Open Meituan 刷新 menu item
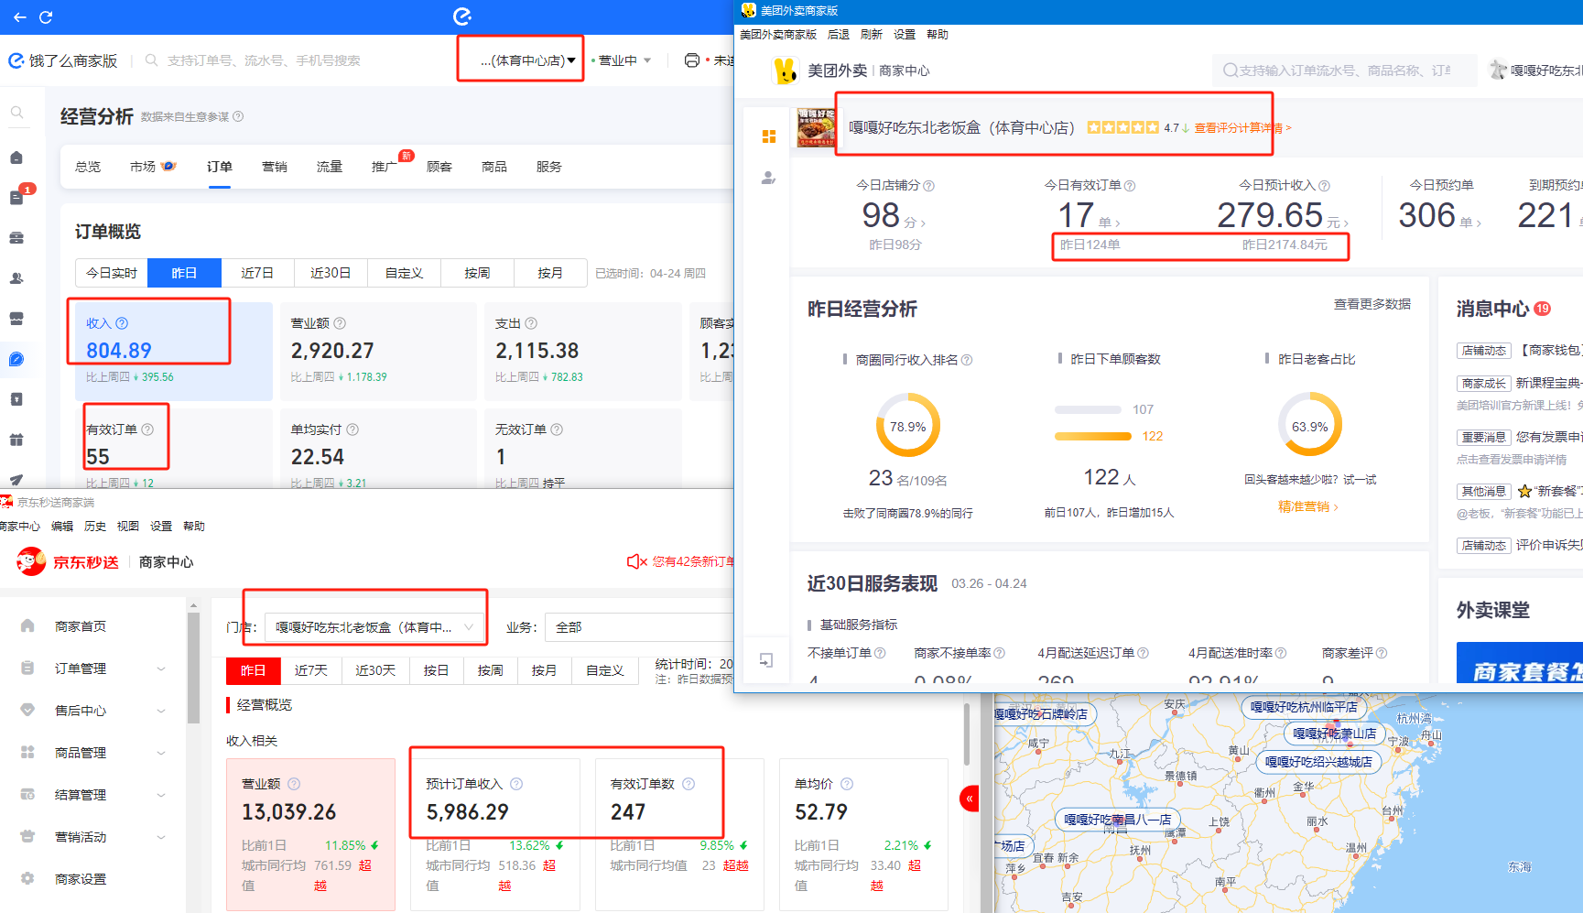This screenshot has height=913, width=1583. point(872,35)
